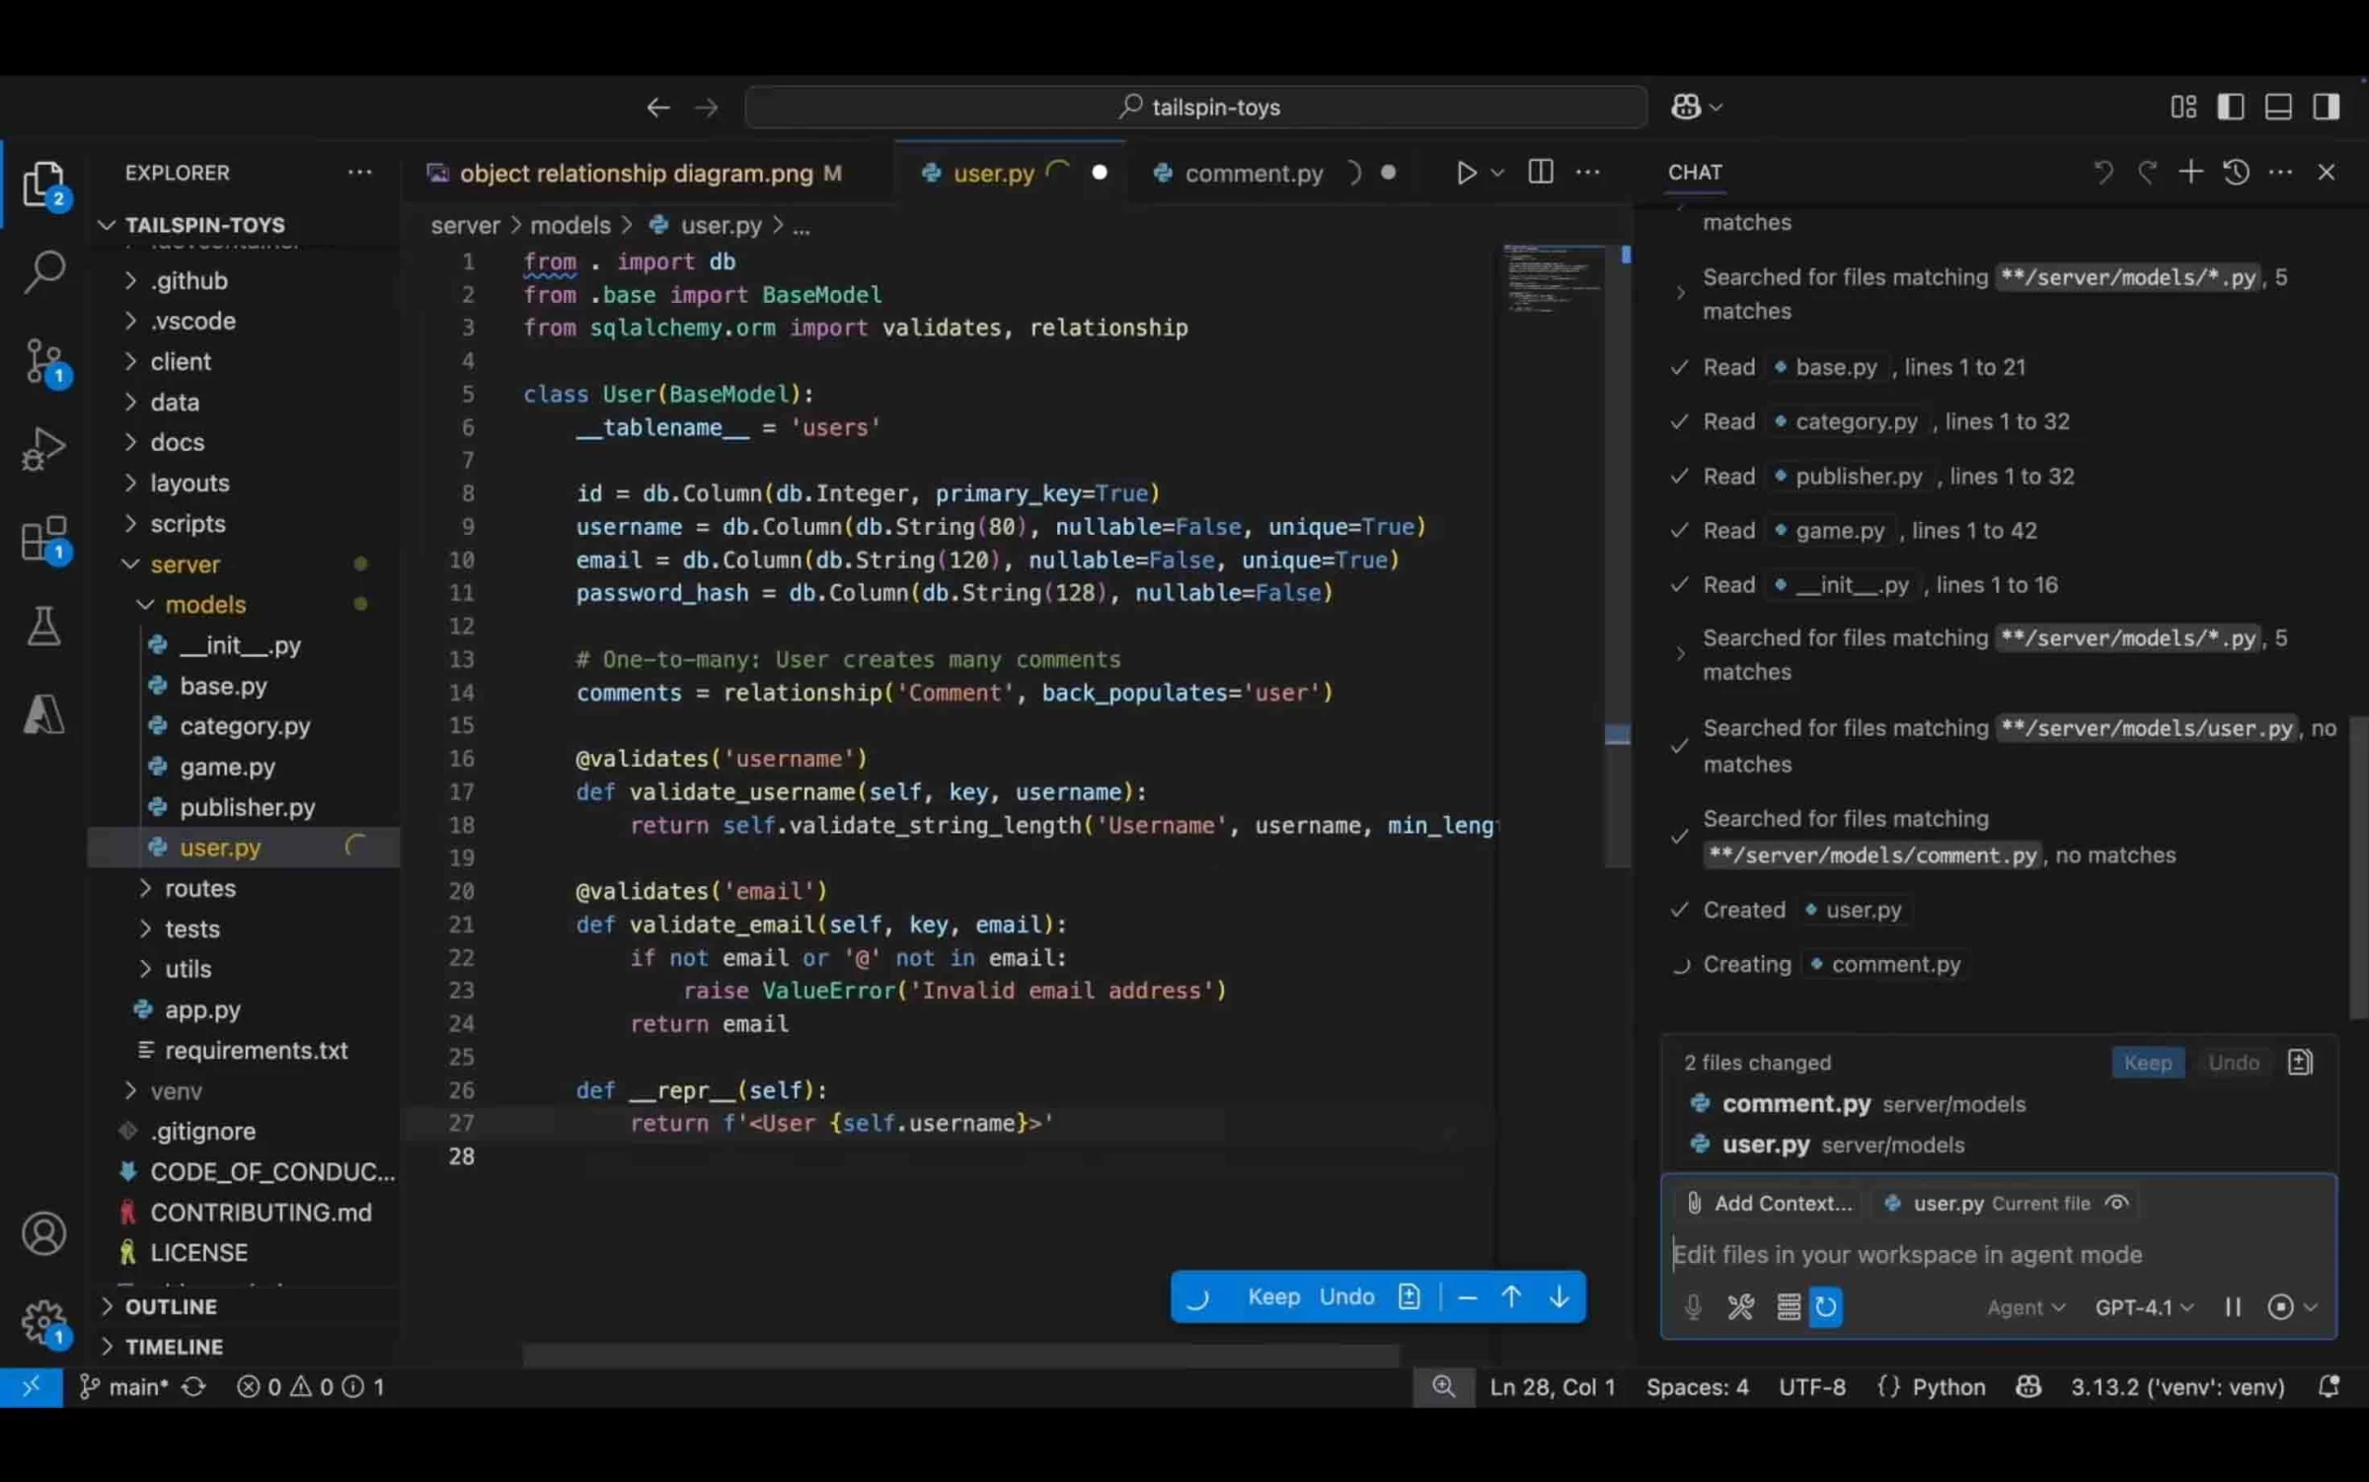Click the chat message input field
This screenshot has height=1482, width=2369.
(2000, 1255)
